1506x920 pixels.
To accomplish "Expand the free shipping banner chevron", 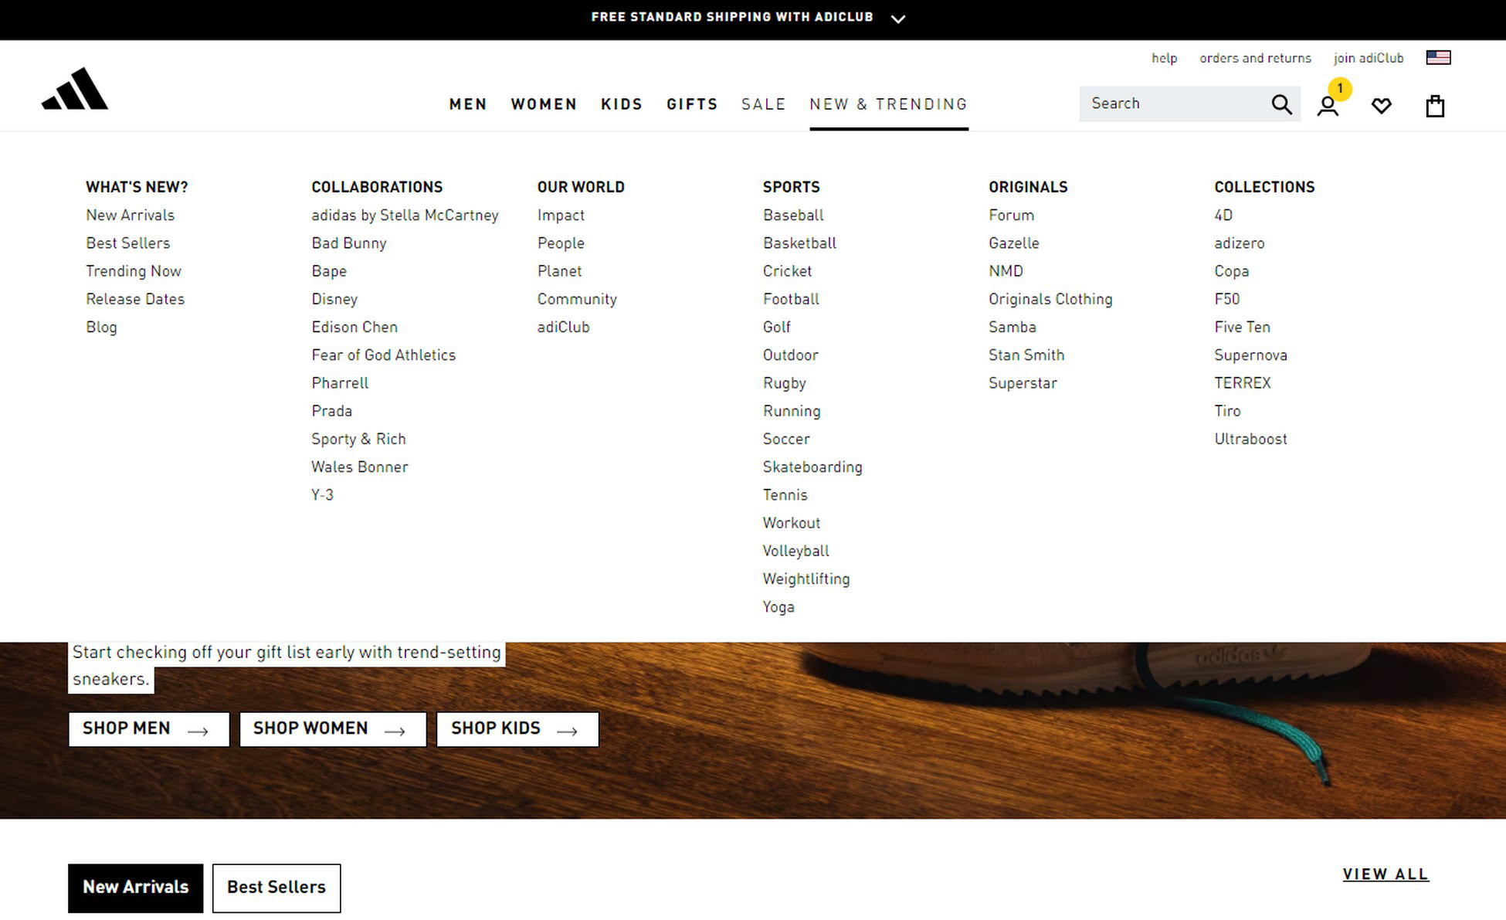I will pos(897,19).
